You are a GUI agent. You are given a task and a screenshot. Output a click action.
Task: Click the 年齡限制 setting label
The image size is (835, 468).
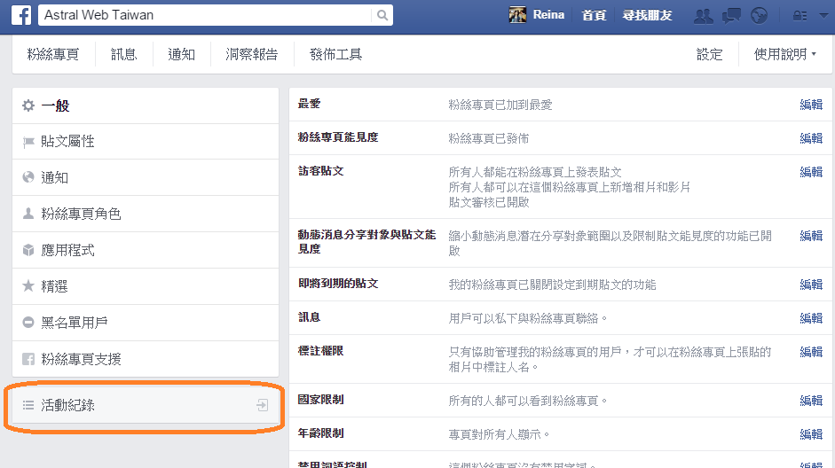click(x=320, y=433)
